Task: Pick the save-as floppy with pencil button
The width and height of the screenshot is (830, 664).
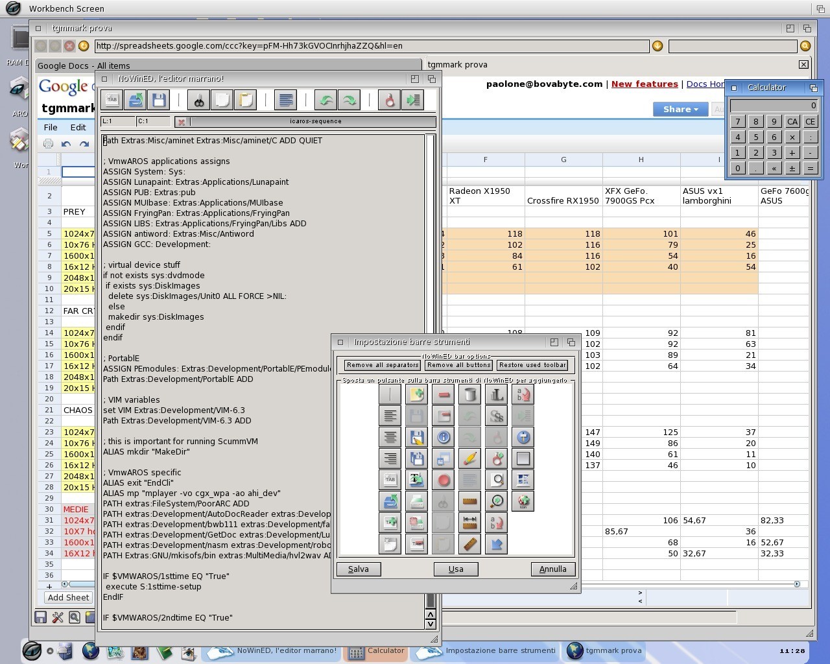Action: click(416, 437)
